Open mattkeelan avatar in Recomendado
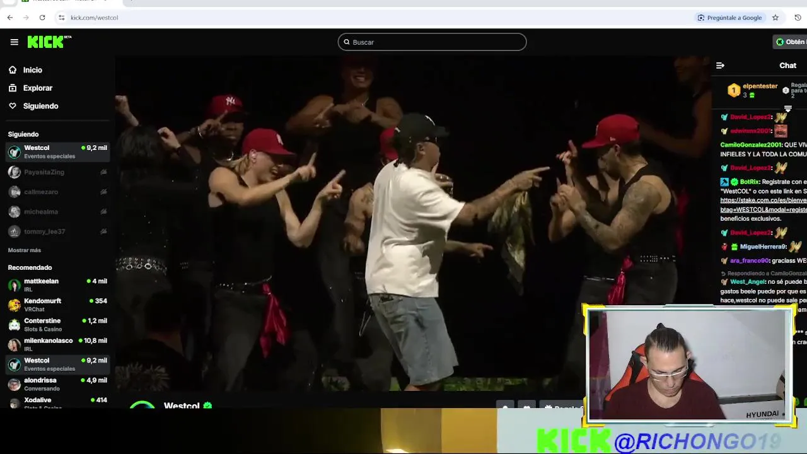The height and width of the screenshot is (454, 807). 14,286
